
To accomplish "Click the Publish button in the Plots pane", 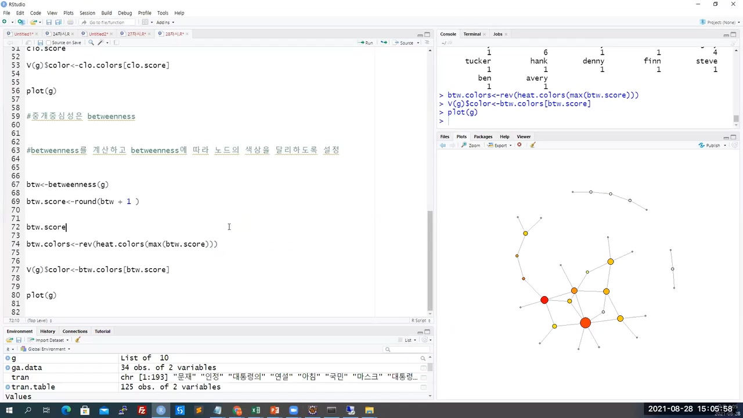I will 712,146.
